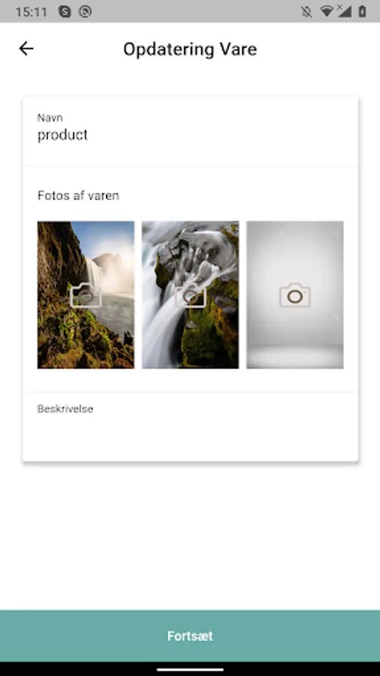Go back using the arrow icon
This screenshot has height=676, width=380.
coord(26,49)
